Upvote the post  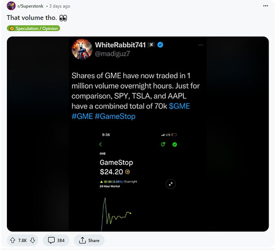pyautogui.click(x=13, y=240)
